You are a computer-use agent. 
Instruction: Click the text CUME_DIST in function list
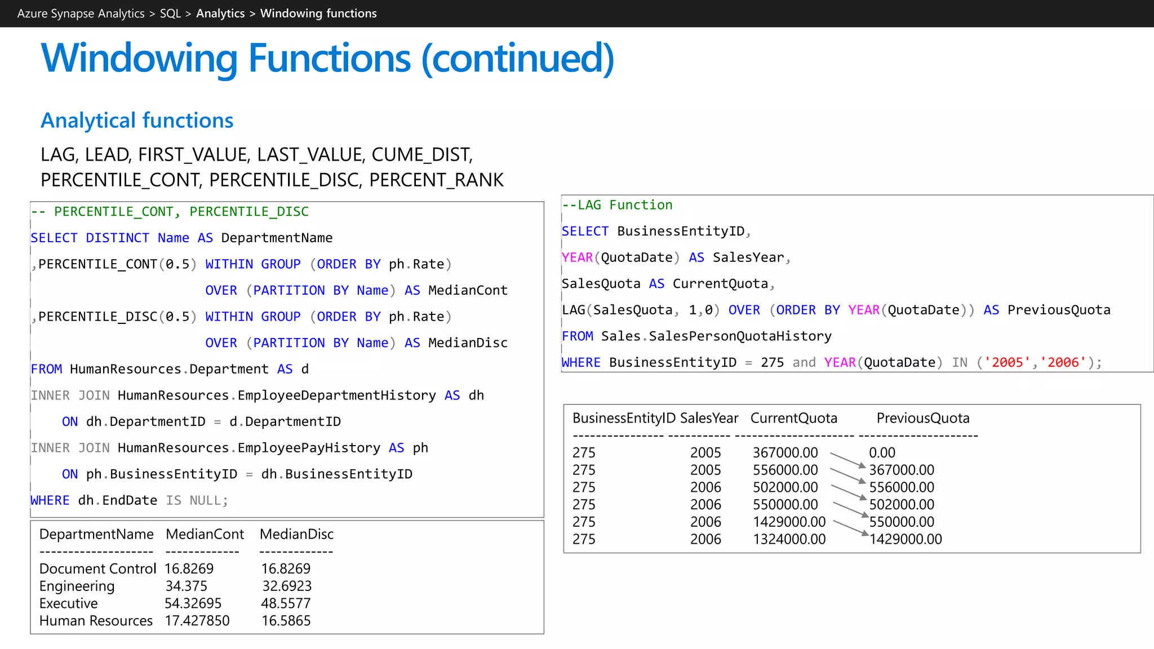[x=422, y=154]
